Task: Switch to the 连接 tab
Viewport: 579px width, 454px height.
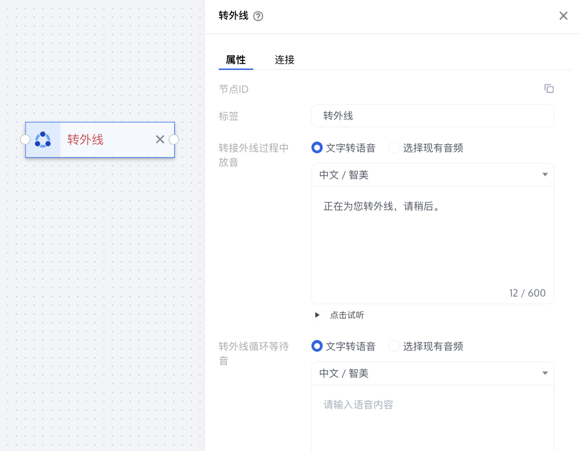Action: click(285, 60)
